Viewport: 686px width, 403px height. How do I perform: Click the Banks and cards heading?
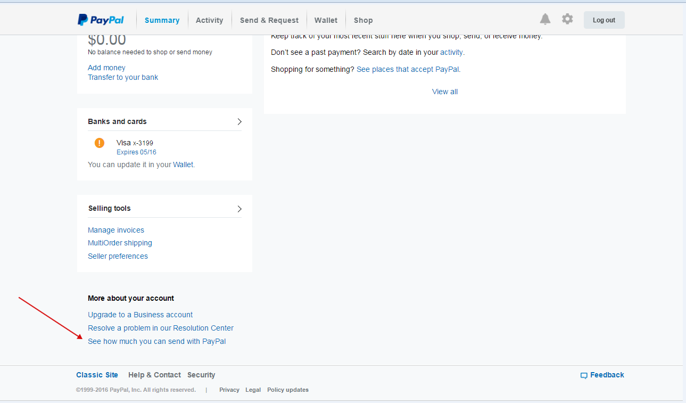point(117,121)
